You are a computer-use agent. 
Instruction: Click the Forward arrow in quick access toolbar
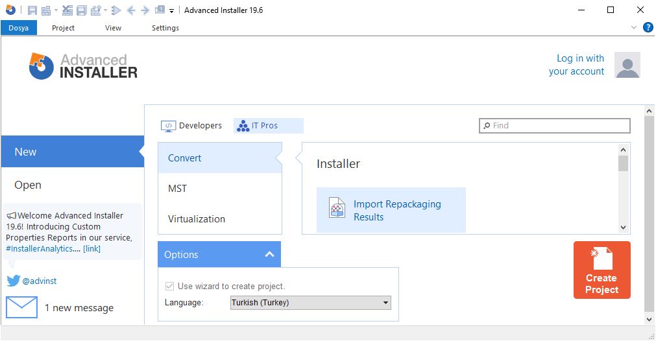tap(145, 10)
